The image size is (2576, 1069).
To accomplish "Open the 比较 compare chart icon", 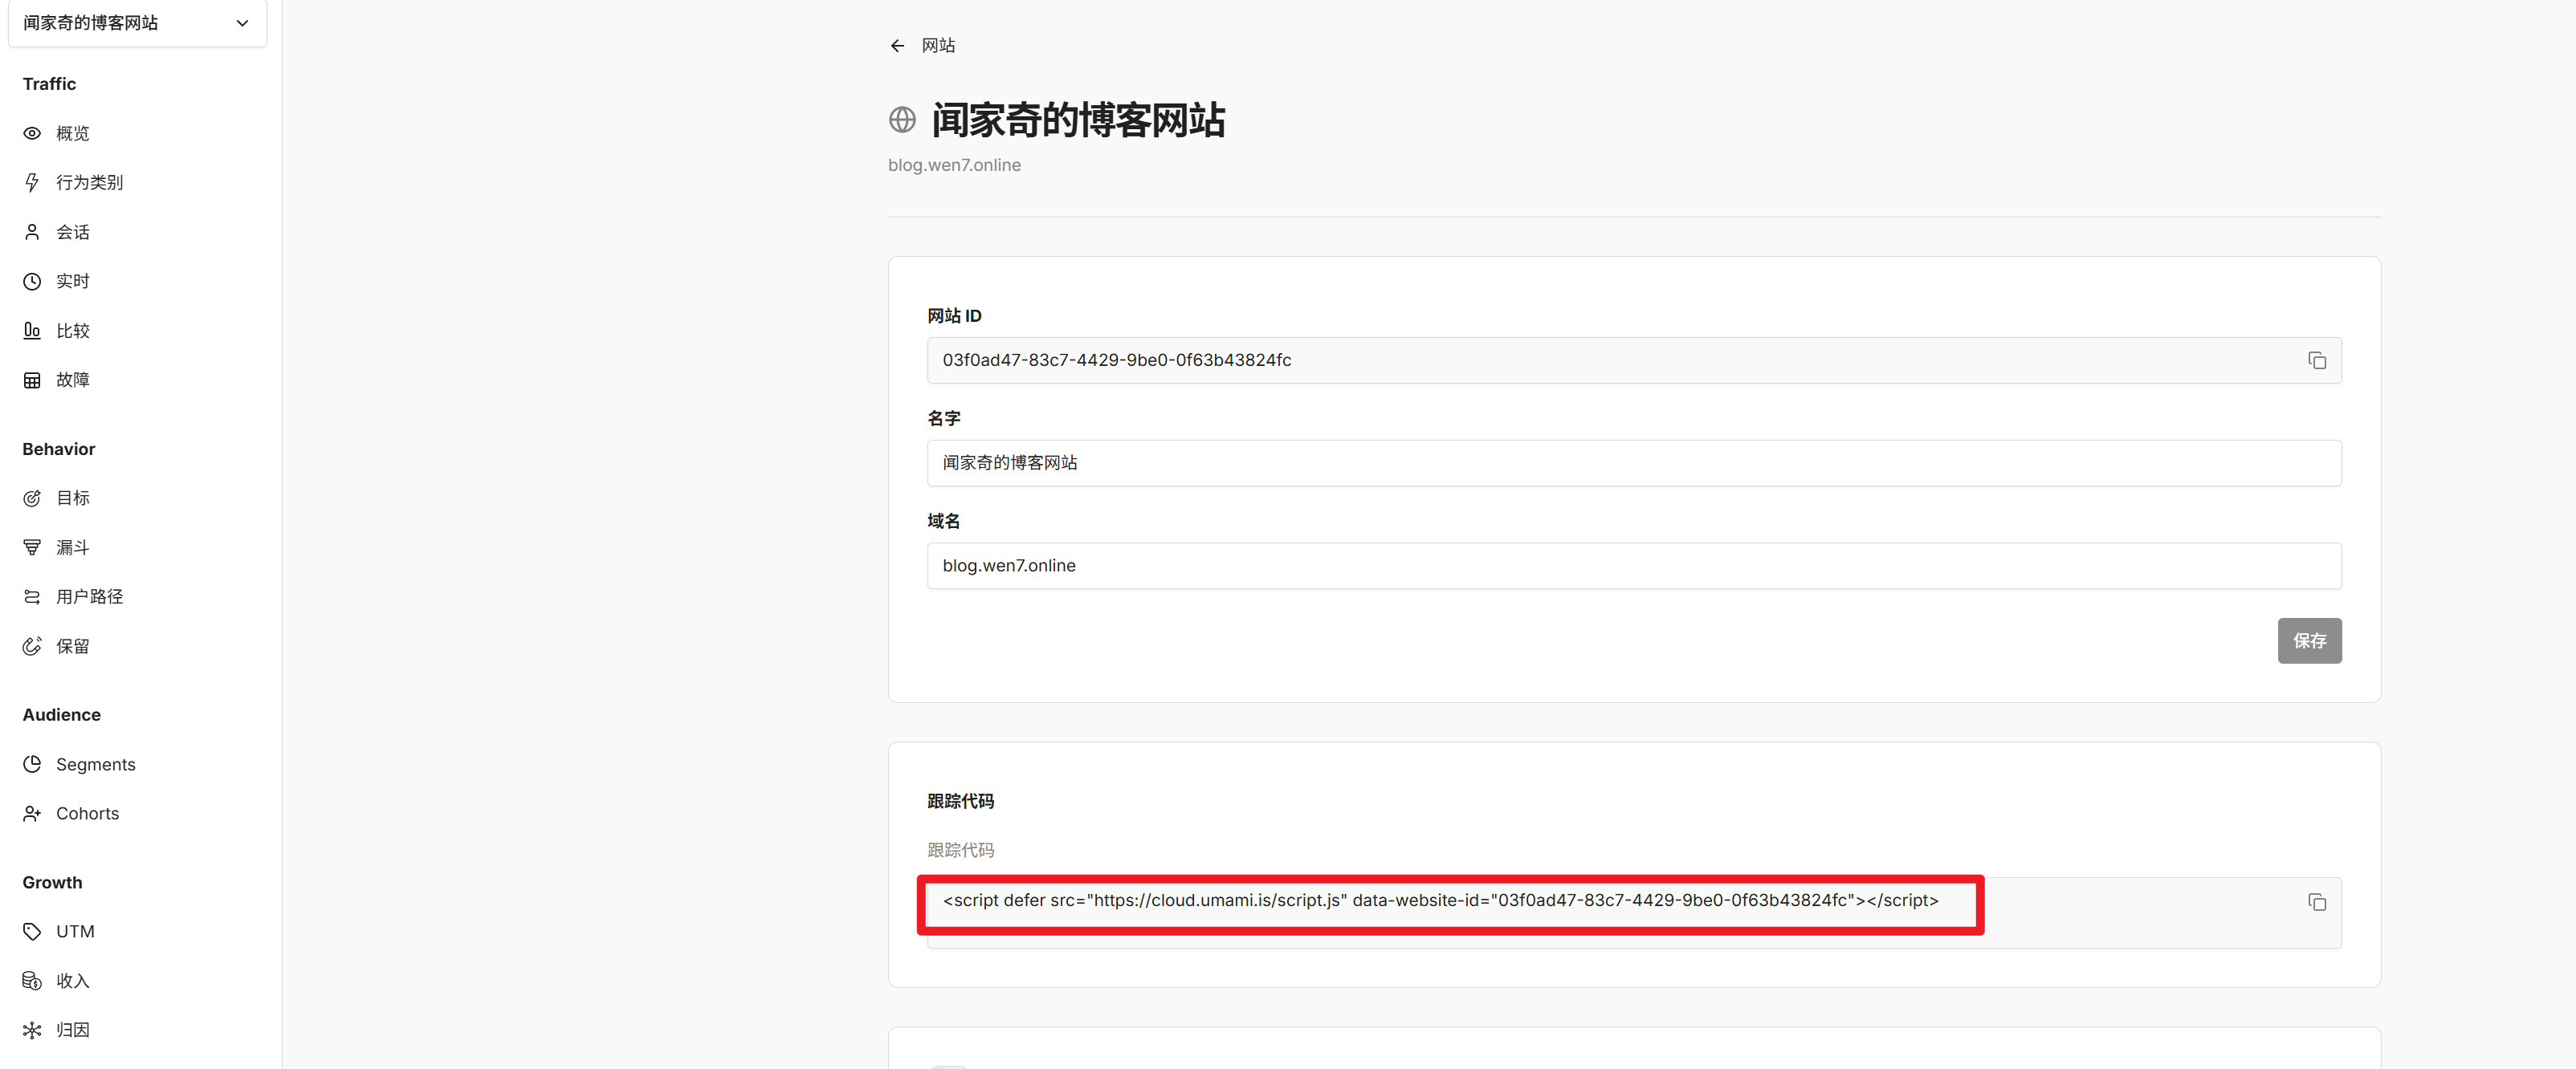I will point(32,331).
